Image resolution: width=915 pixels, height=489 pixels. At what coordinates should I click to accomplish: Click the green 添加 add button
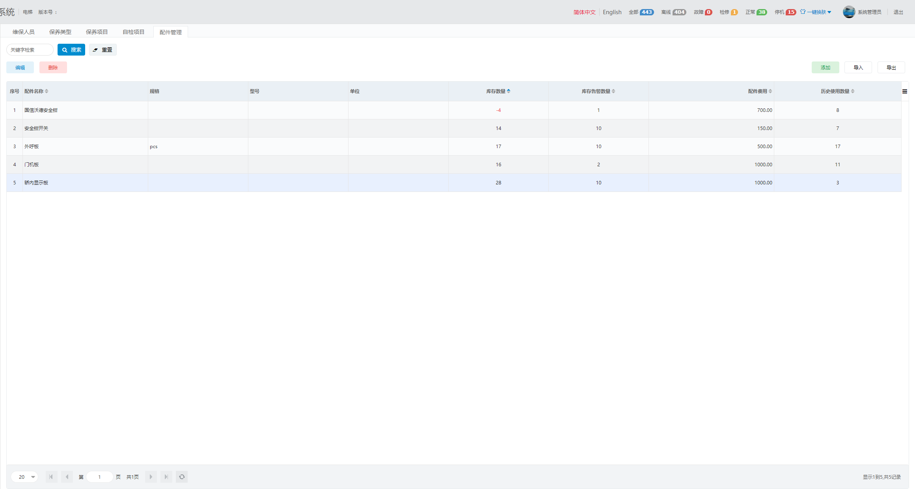coord(825,67)
